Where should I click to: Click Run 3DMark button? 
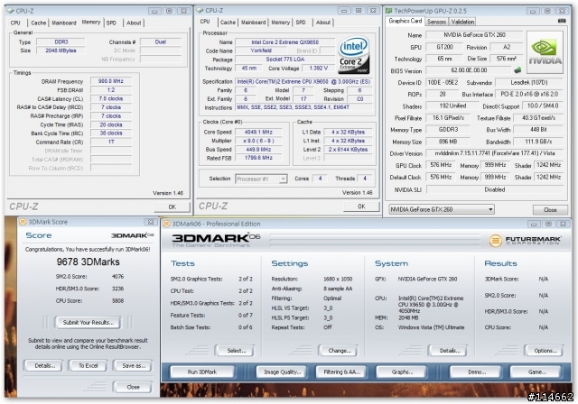pyautogui.click(x=202, y=372)
